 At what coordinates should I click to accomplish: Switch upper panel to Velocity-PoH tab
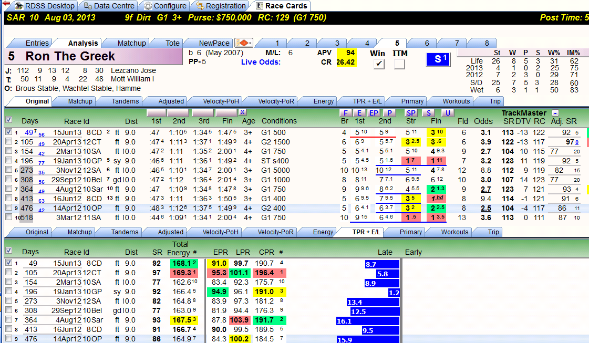tap(221, 101)
